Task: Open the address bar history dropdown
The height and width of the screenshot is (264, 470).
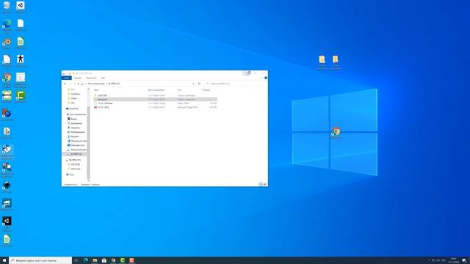Action: [193, 84]
